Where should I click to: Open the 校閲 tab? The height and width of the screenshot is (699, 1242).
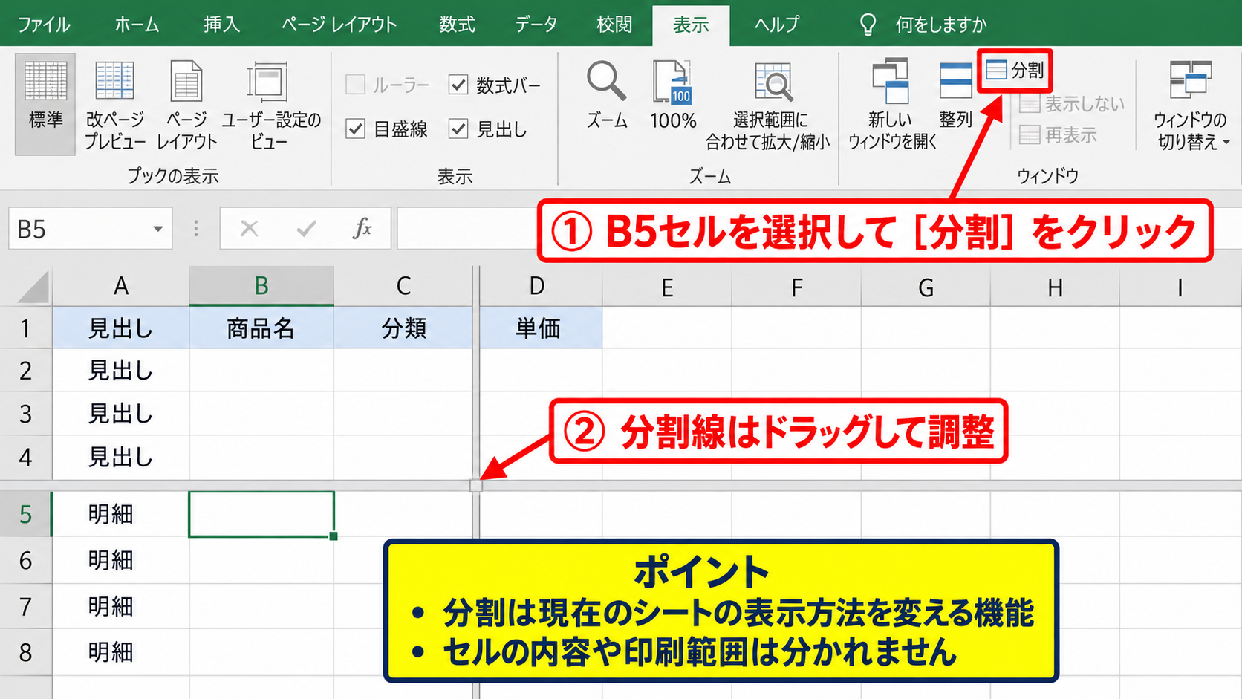(x=614, y=25)
